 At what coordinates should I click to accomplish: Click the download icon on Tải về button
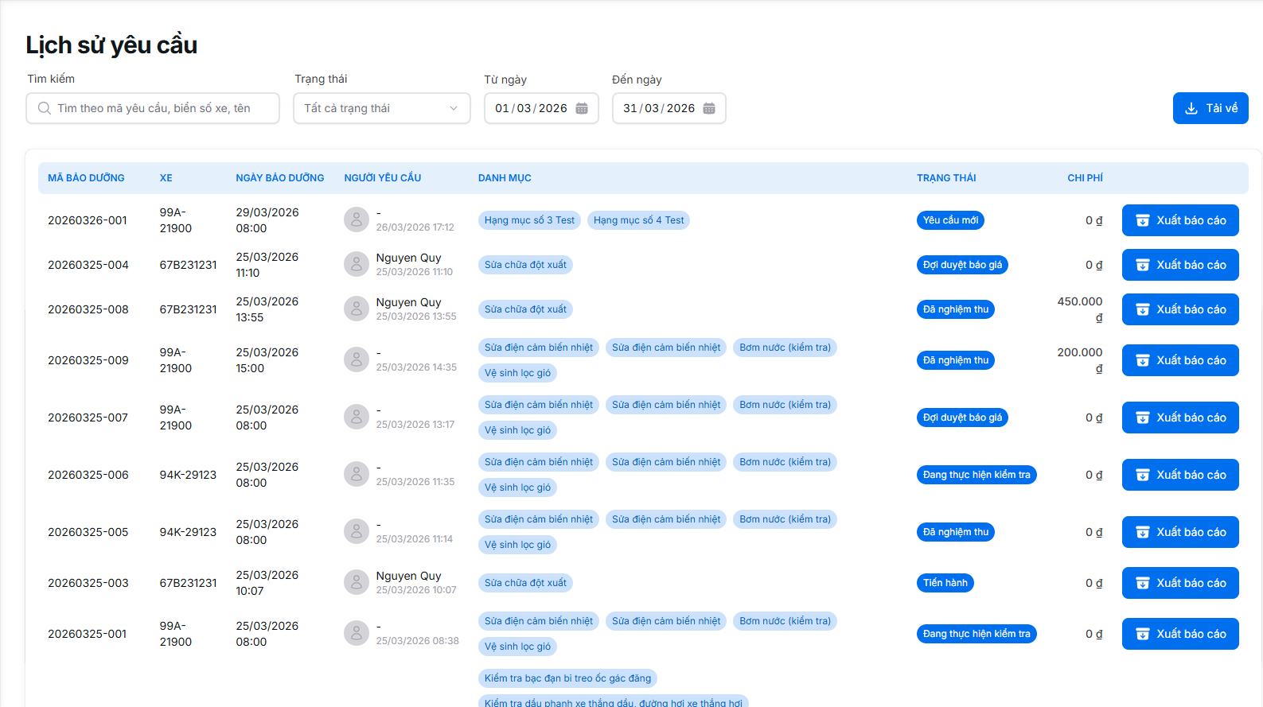[x=1191, y=108]
